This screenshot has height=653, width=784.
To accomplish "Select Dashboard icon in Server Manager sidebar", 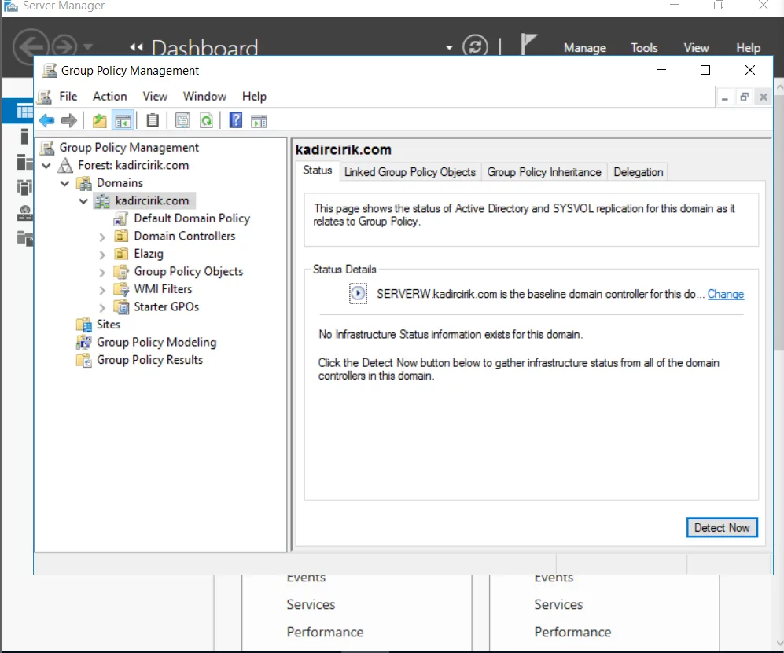I will 24,111.
